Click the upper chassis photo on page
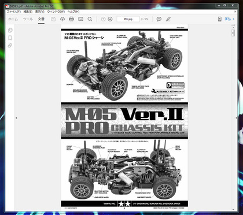The width and height of the screenshot is (243, 215). pyautogui.click(x=124, y=65)
